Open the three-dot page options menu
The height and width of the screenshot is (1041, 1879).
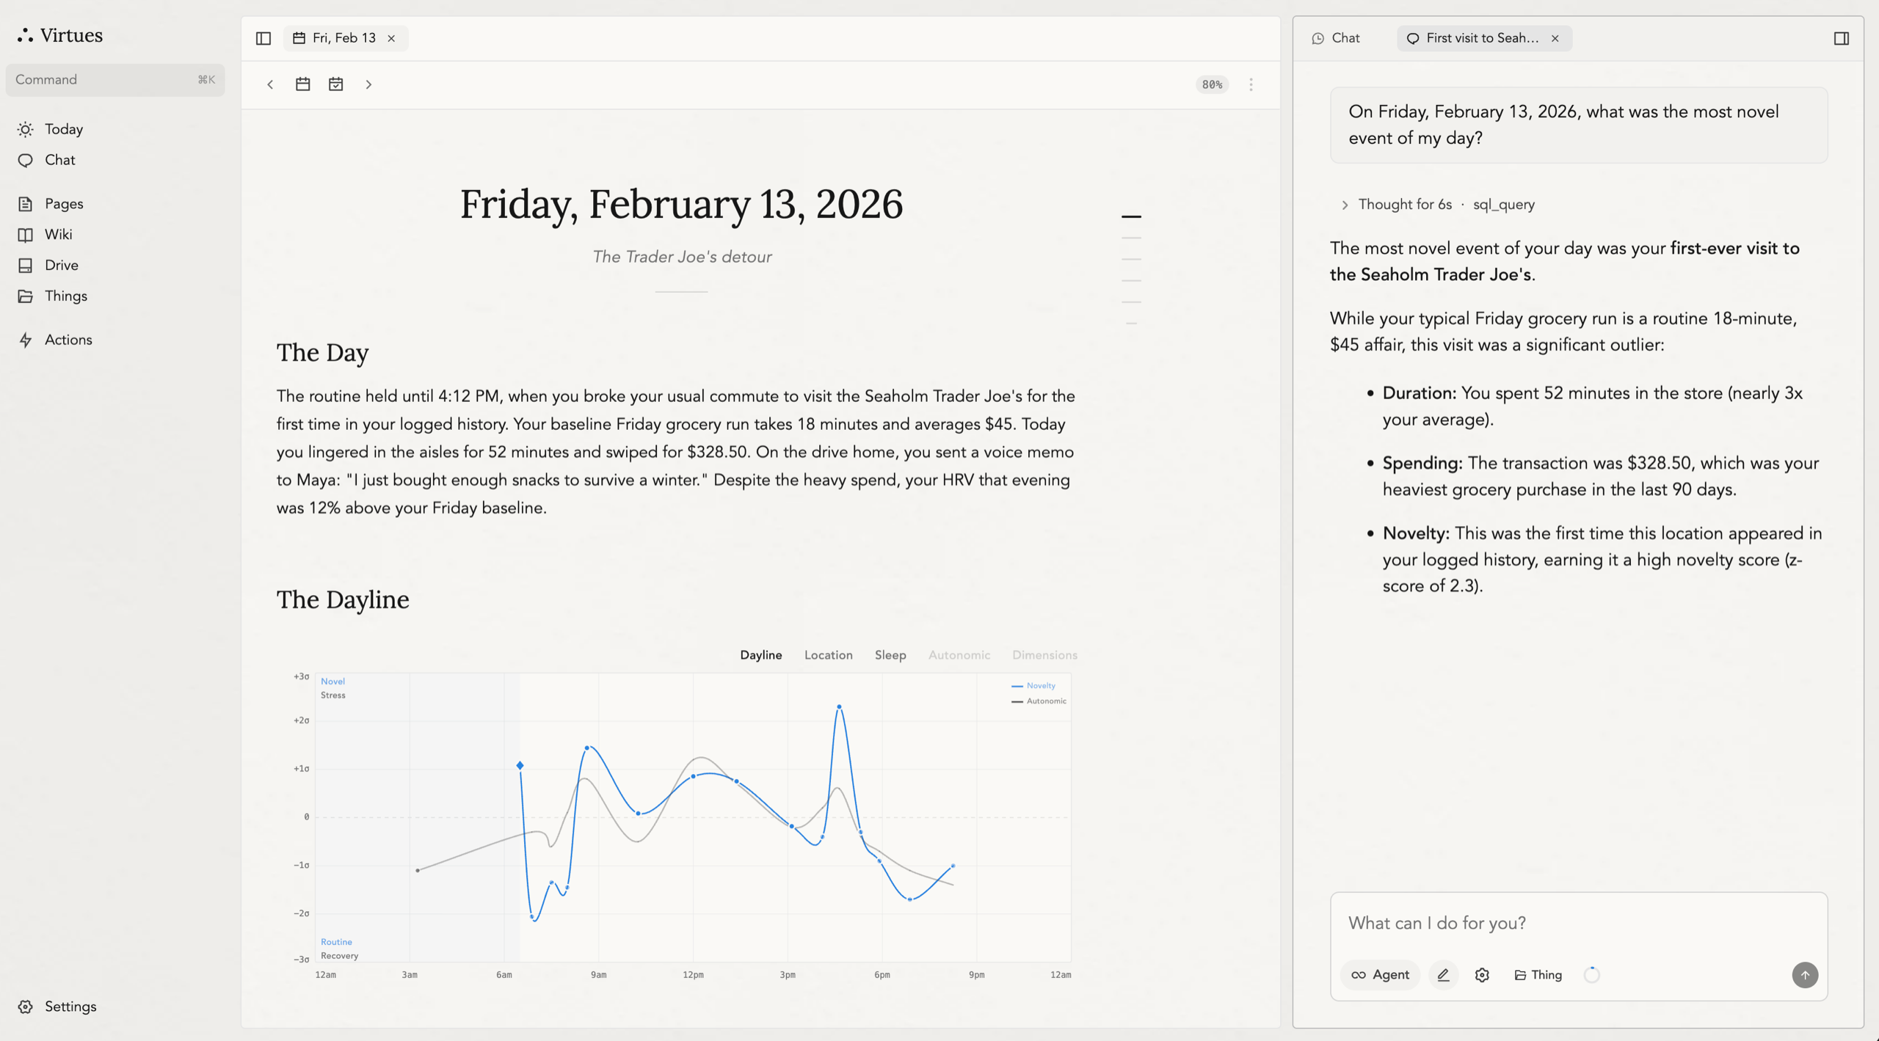(x=1251, y=84)
